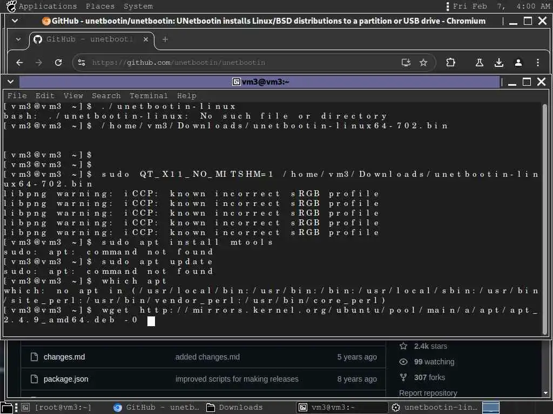The width and height of the screenshot is (553, 414).
Task: Open 'improved scripts for making releases' commit
Action: tap(237, 379)
